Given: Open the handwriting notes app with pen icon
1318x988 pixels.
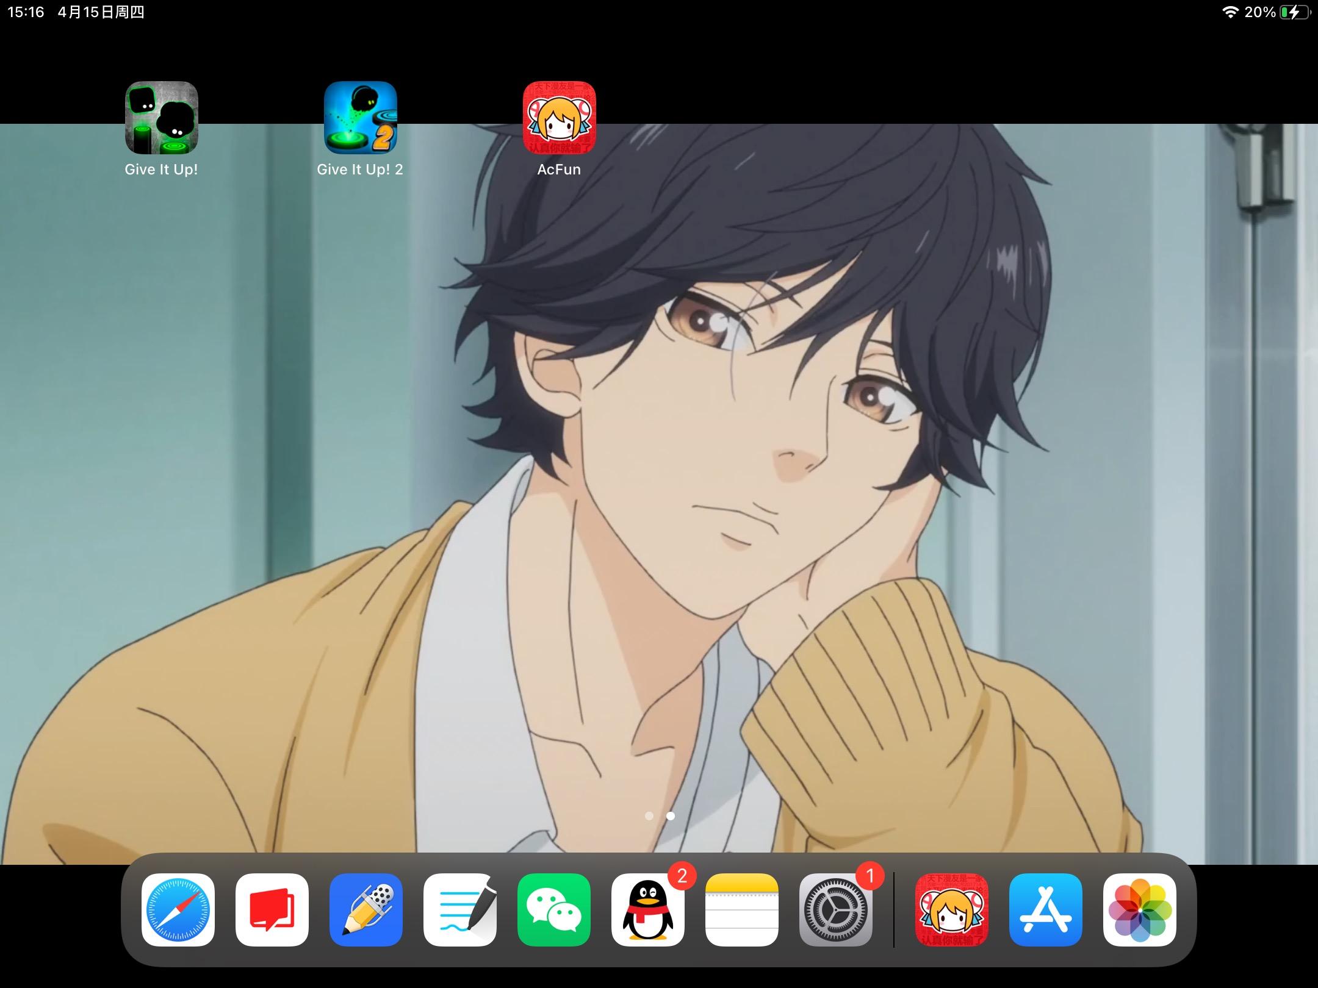Looking at the screenshot, I should click(x=460, y=910).
